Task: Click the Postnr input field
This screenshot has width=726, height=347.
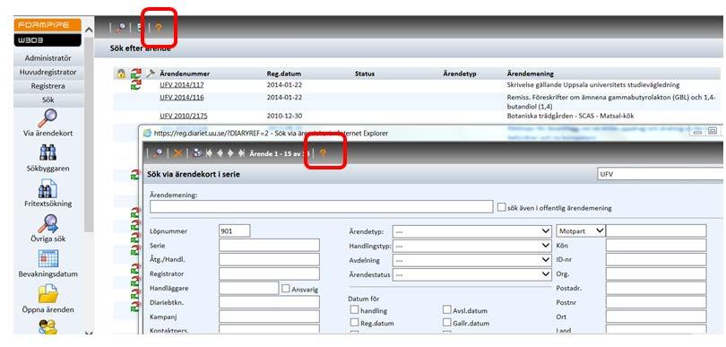Action: click(656, 302)
